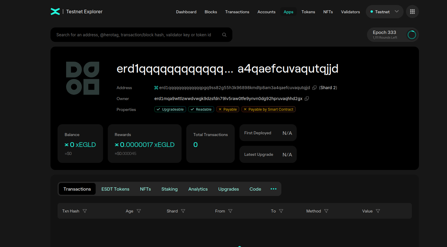
Task: Filter transactions by Method
Action: pos(326,211)
